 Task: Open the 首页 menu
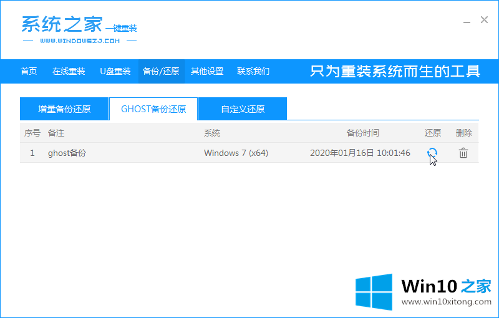(x=29, y=71)
